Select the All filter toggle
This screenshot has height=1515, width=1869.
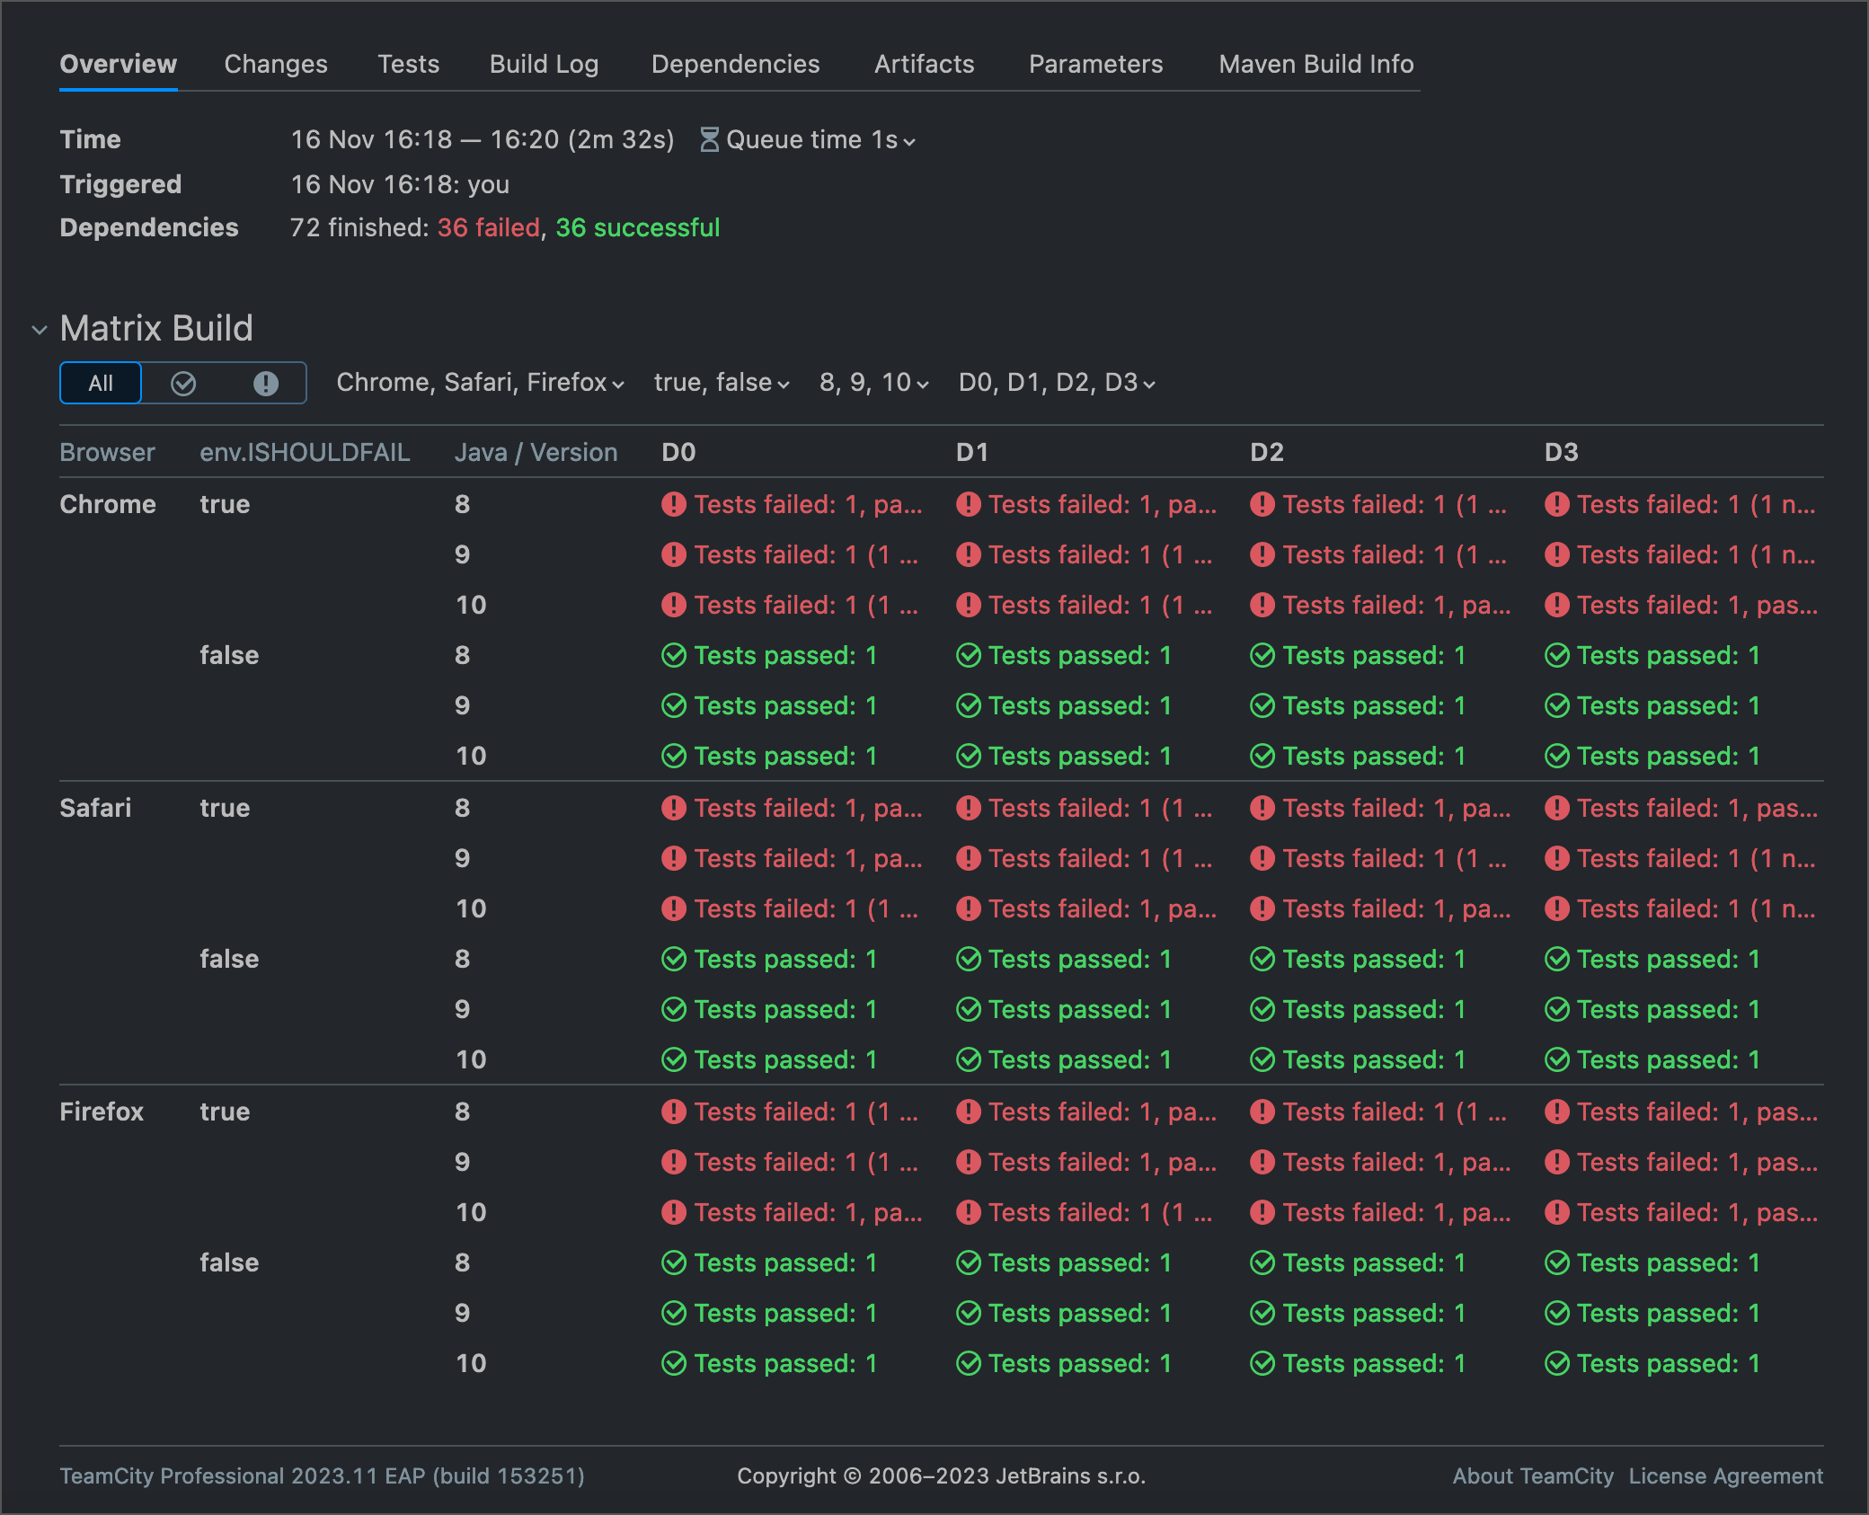coord(101,384)
